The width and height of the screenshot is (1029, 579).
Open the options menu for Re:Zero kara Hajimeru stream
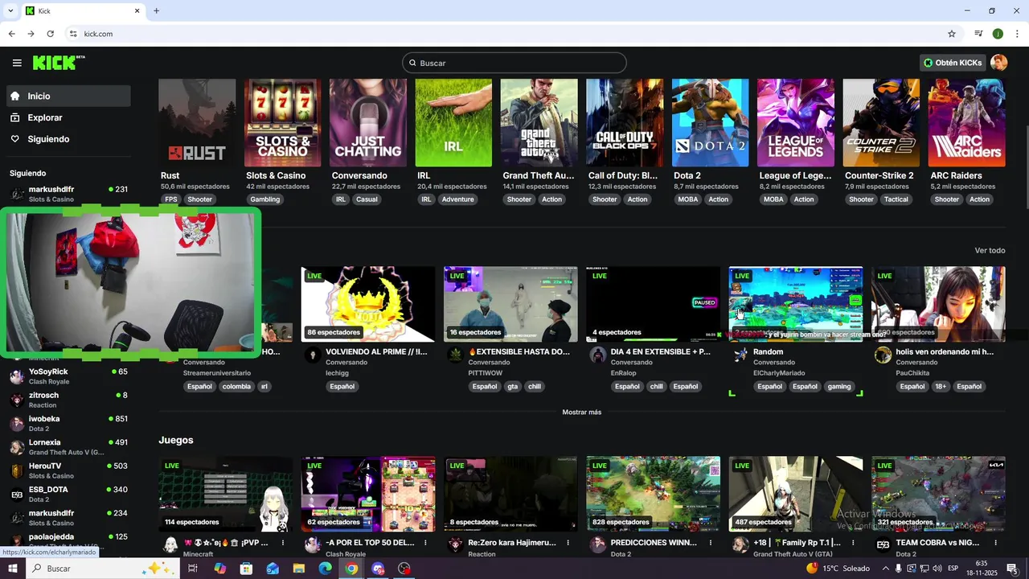point(568,543)
